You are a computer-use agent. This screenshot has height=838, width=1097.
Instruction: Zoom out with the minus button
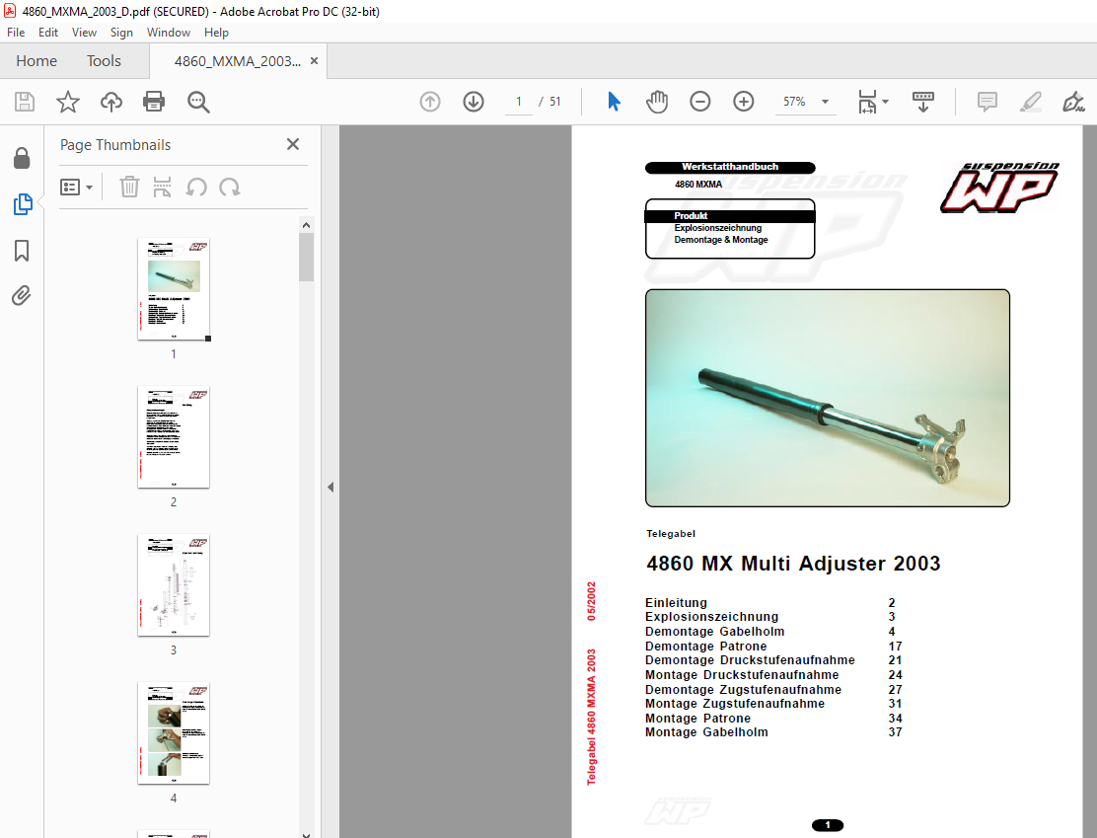click(x=700, y=103)
